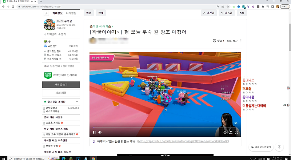Open 제발 오구 게임에 훈수하세요 board

[x=60, y=134]
